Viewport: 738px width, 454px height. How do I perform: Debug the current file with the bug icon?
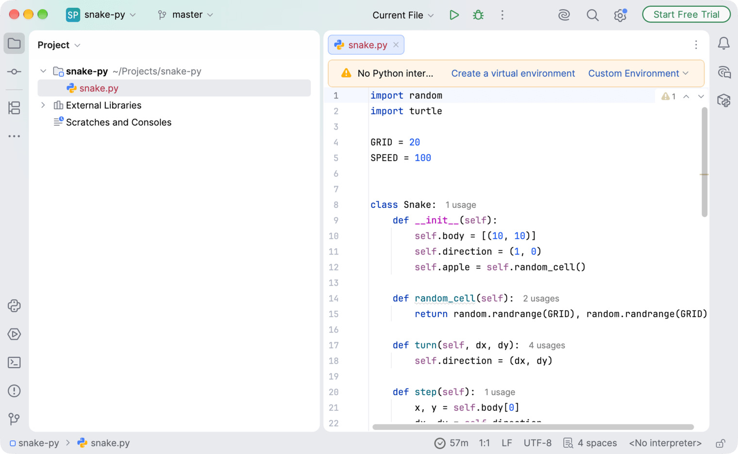(478, 15)
